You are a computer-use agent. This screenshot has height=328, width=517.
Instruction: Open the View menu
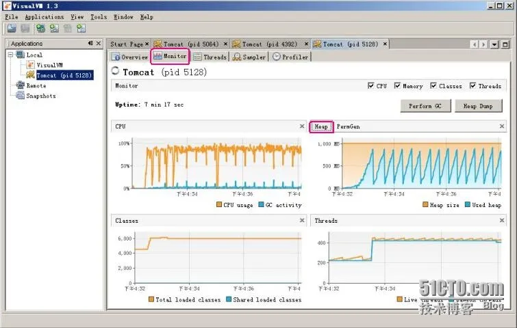77,17
